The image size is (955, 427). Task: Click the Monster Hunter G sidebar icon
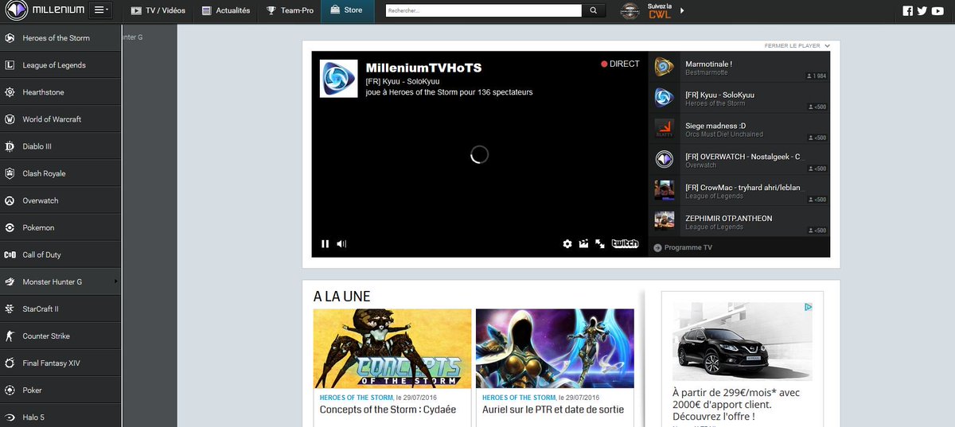tap(10, 281)
